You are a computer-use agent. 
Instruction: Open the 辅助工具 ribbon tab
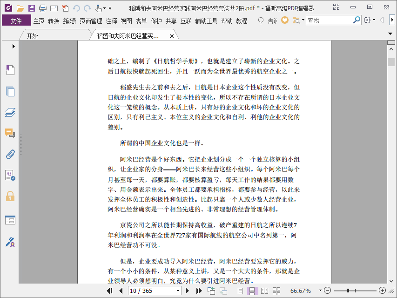pyautogui.click(x=206, y=21)
